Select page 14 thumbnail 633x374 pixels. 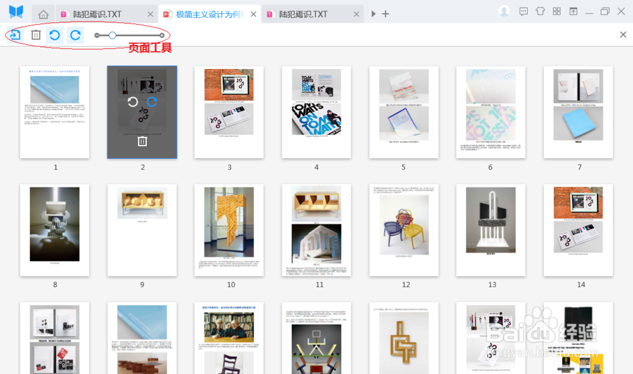(578, 230)
